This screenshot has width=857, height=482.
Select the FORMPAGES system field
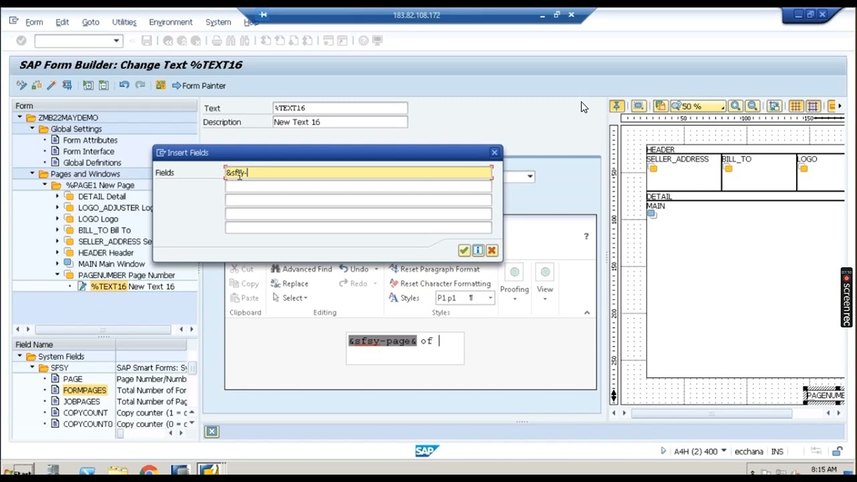84,390
